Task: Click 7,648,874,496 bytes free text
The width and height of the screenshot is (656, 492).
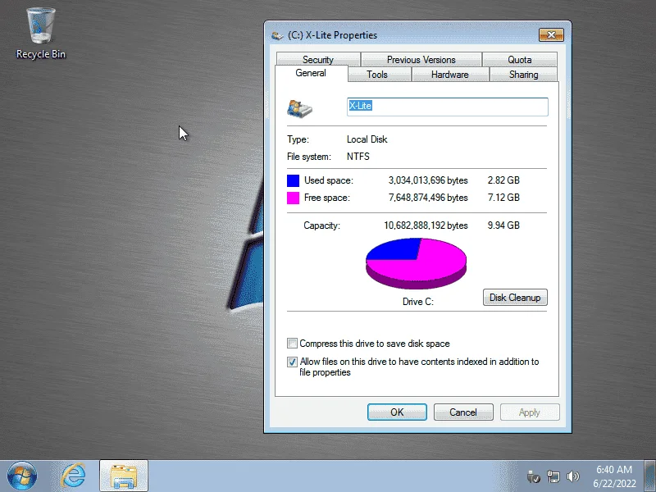Action: pyautogui.click(x=428, y=198)
